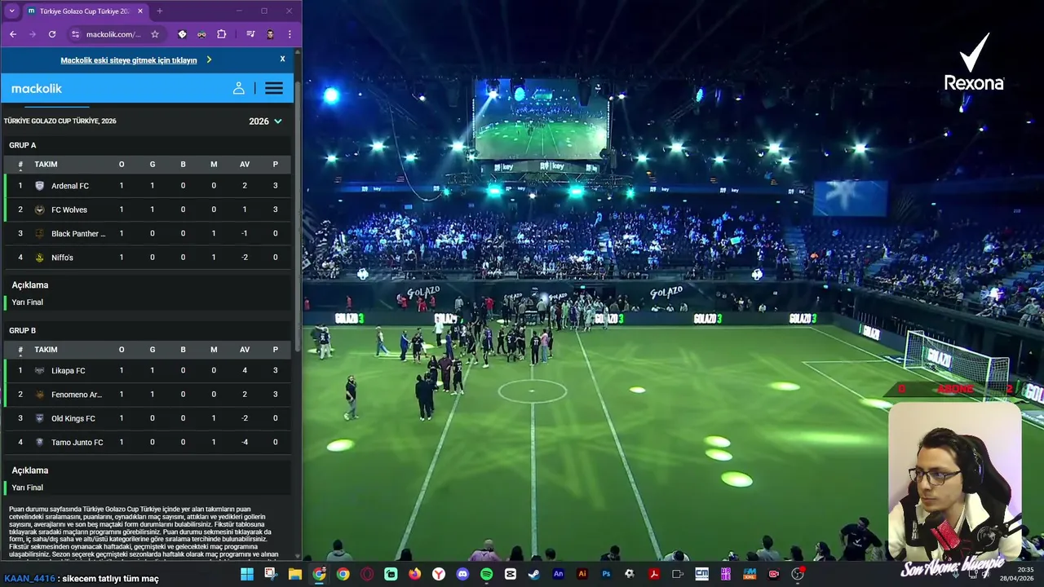Click the TAKIM column header in Grup A

click(46, 164)
